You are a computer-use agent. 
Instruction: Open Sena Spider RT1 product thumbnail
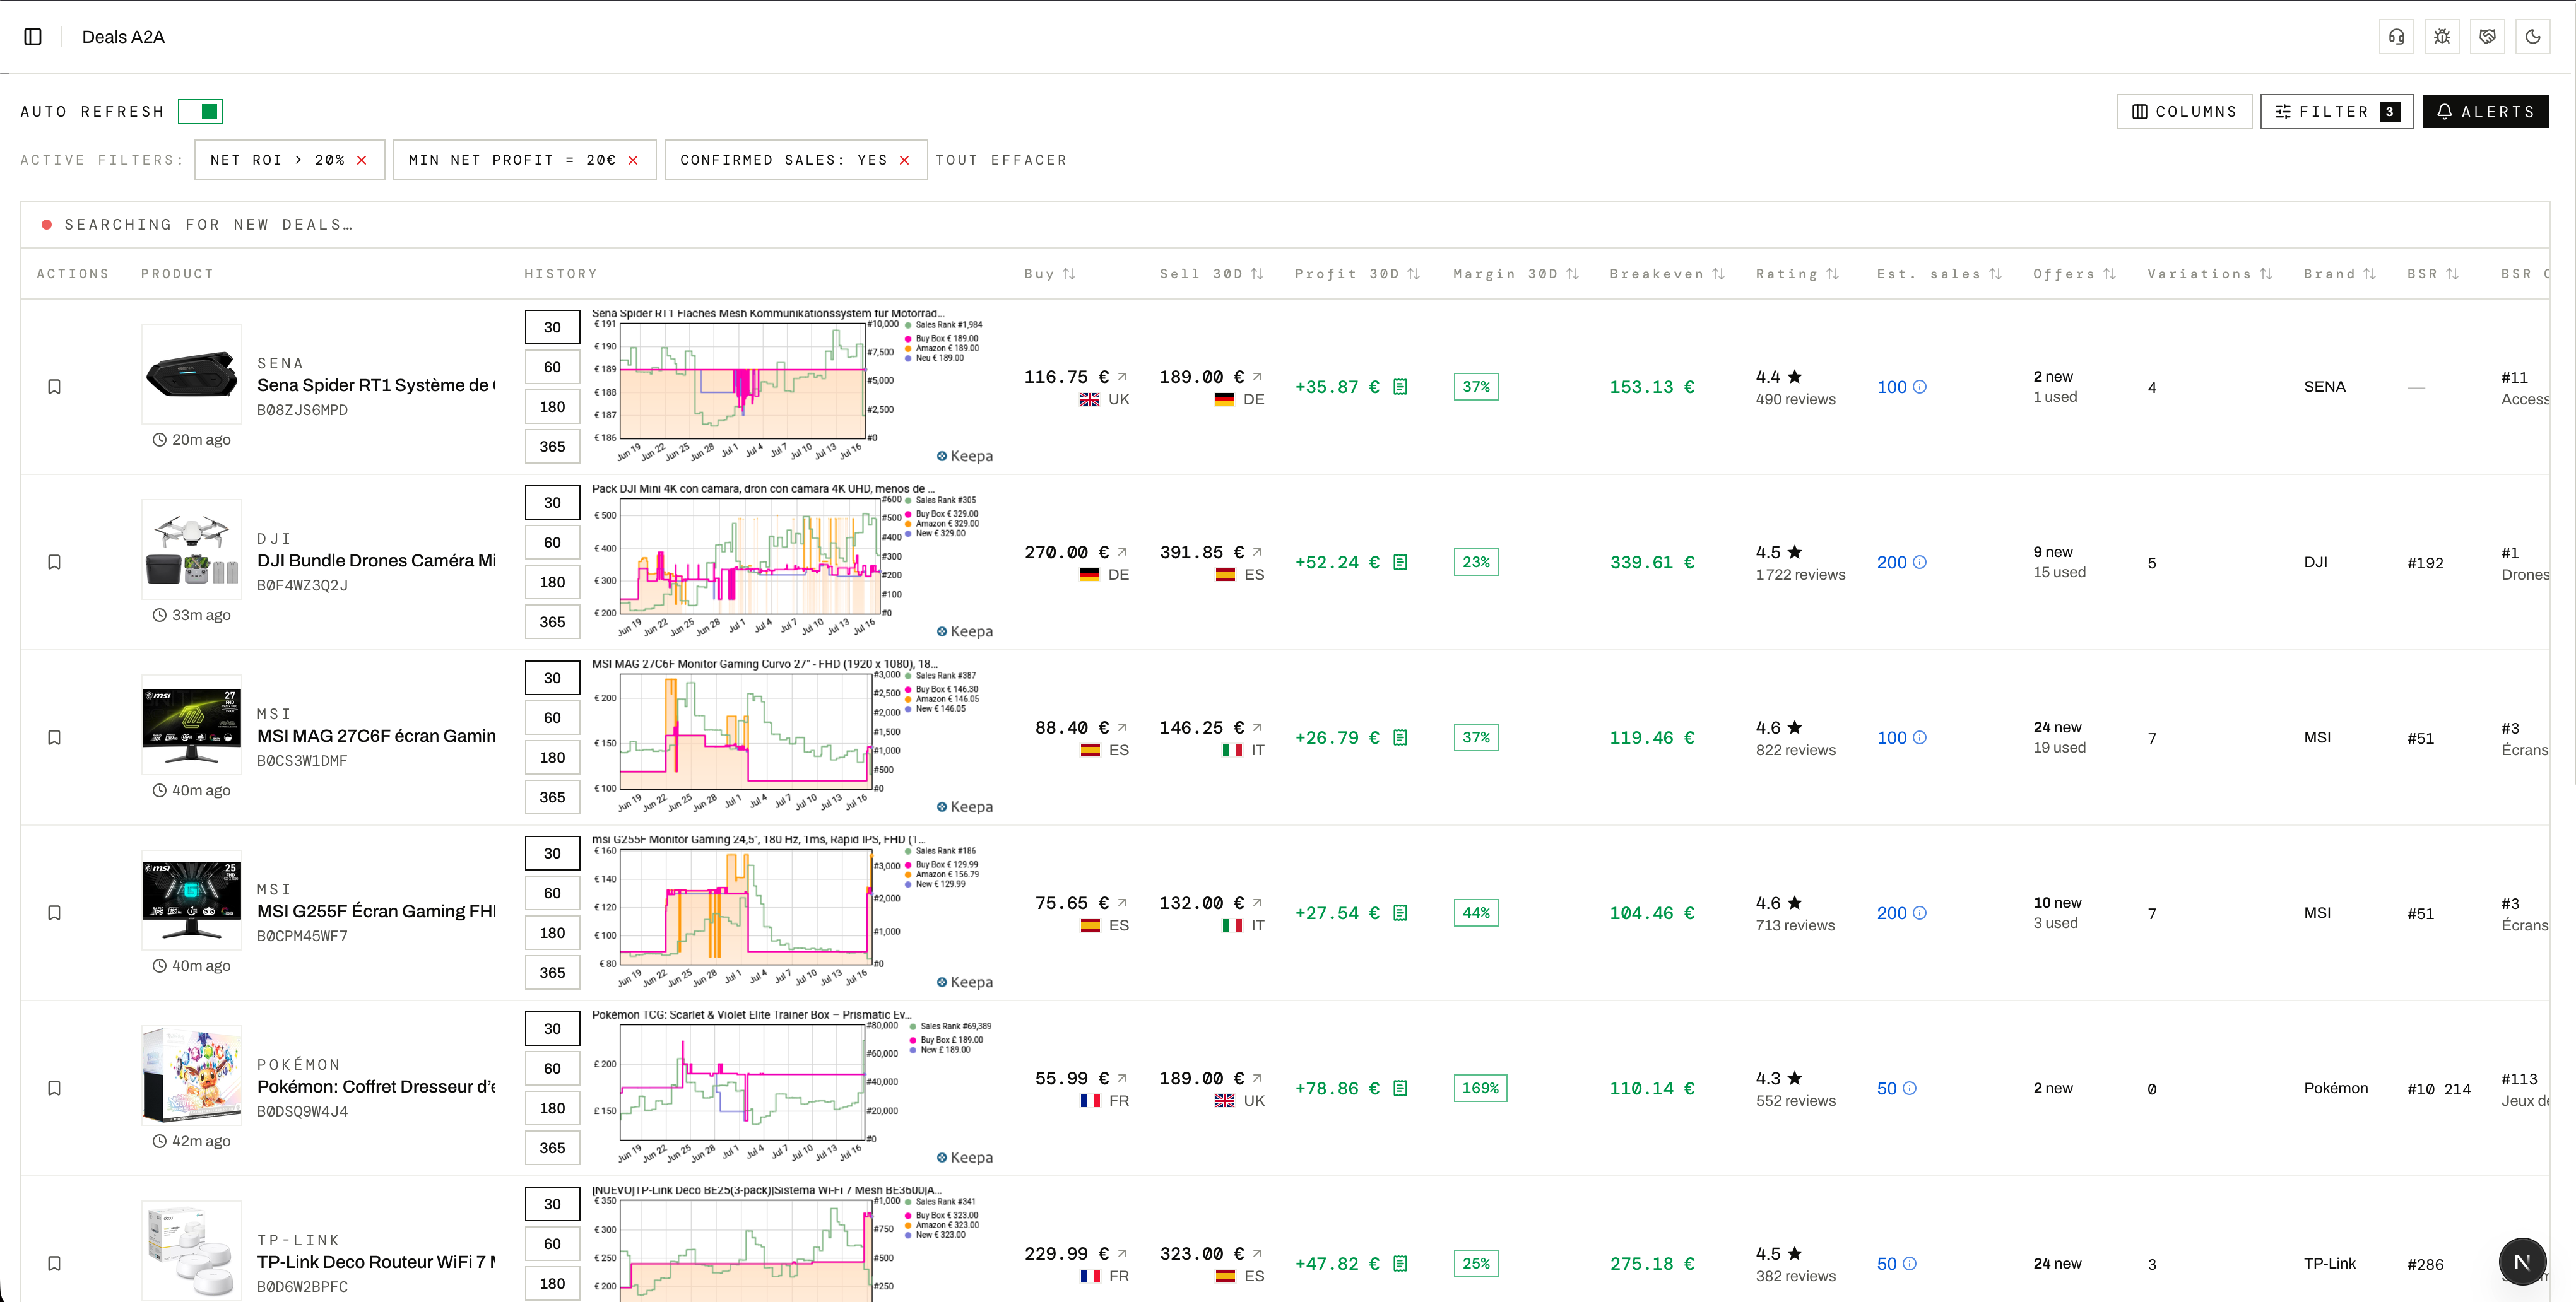[192, 373]
